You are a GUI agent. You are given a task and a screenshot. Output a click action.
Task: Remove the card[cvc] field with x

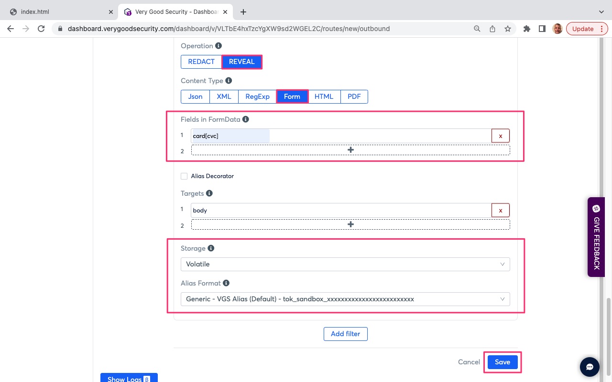[x=501, y=136]
